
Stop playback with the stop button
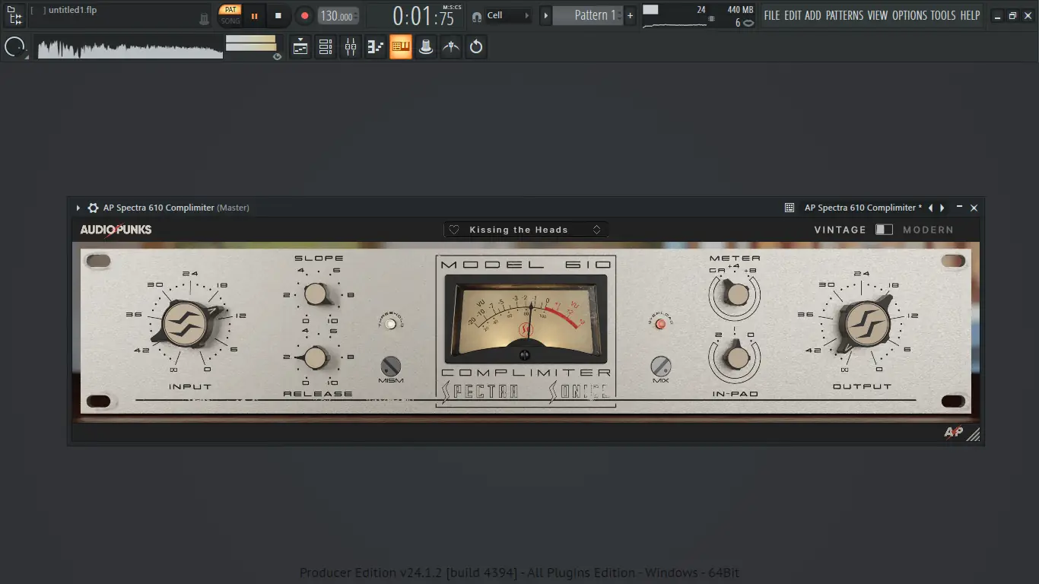pyautogui.click(x=278, y=15)
